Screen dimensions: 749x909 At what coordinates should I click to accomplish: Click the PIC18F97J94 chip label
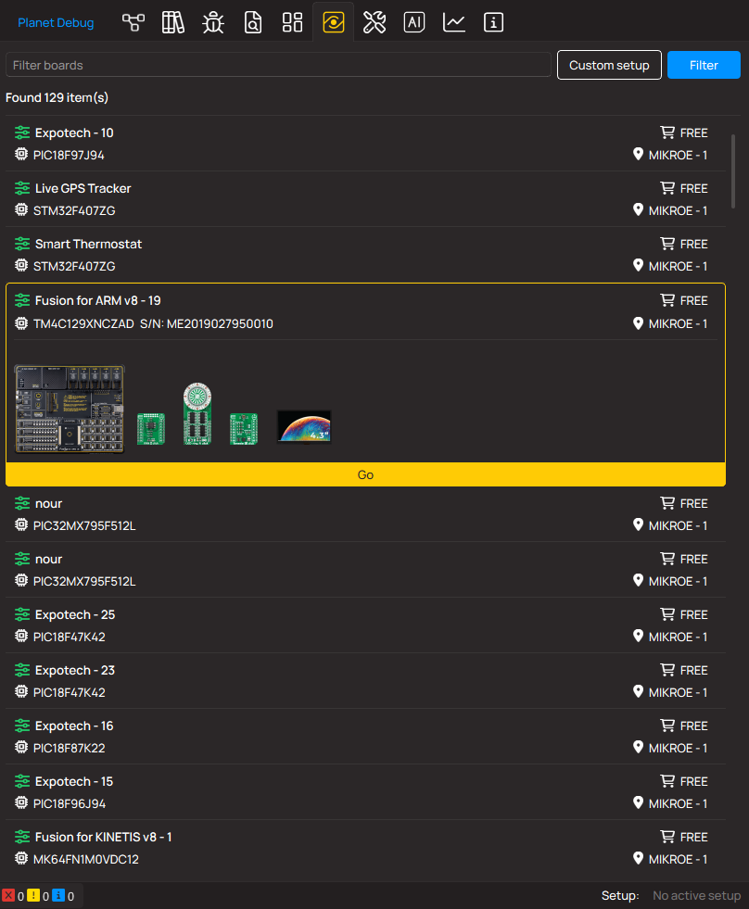click(69, 156)
